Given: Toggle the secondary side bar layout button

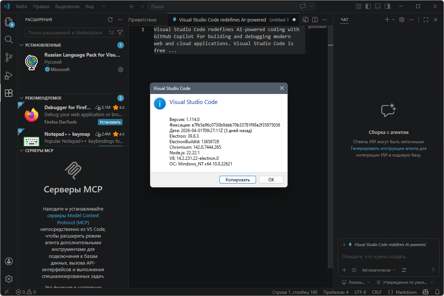Looking at the screenshot, I should click(x=387, y=6).
